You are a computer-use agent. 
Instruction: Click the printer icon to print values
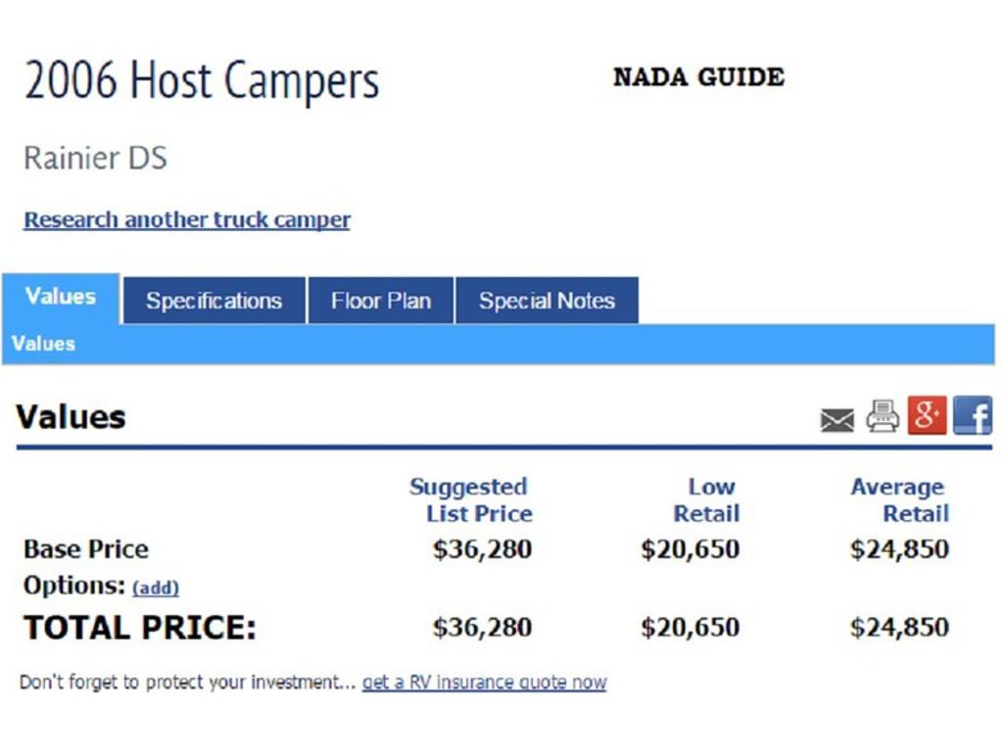(883, 416)
